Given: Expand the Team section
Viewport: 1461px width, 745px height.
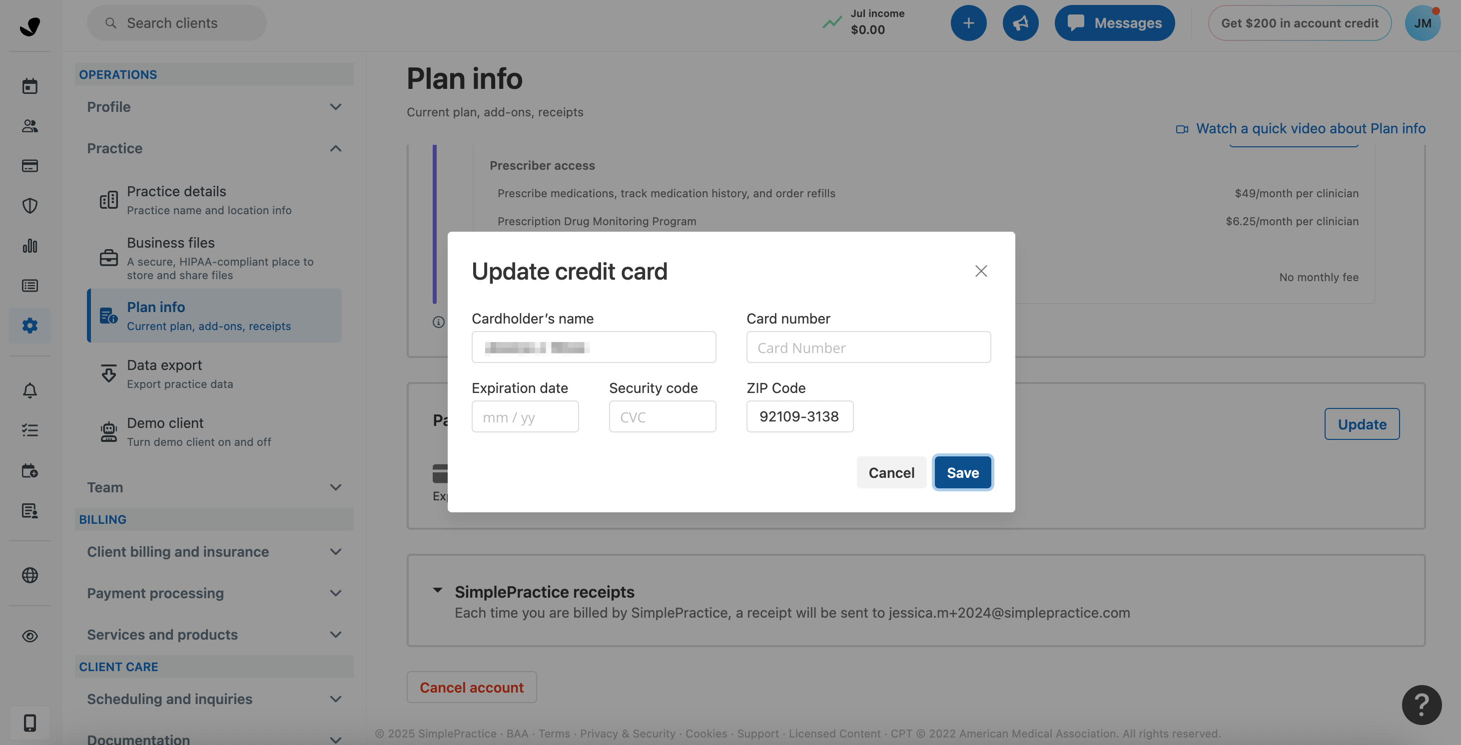Looking at the screenshot, I should coord(214,487).
